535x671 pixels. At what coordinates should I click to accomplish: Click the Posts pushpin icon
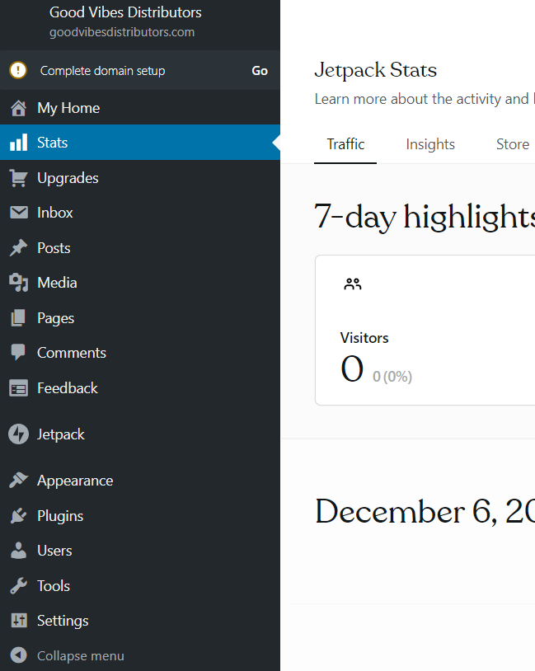[18, 248]
